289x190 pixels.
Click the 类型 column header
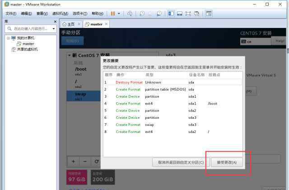149,75
